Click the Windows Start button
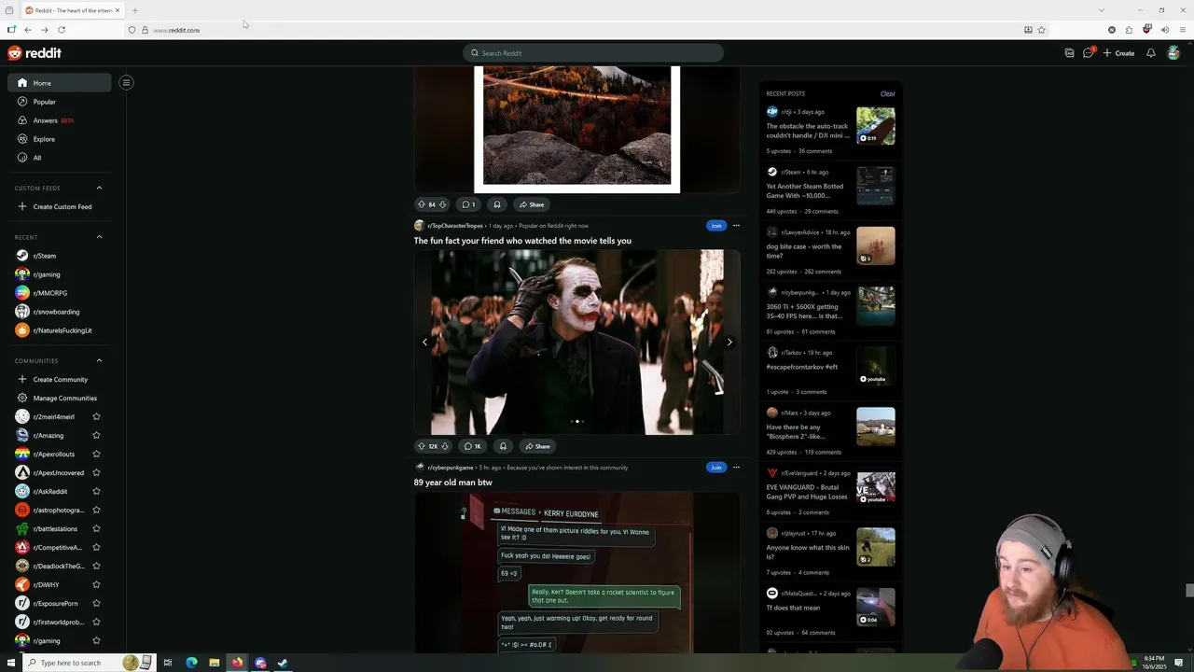Image resolution: width=1194 pixels, height=672 pixels. [x=10, y=663]
